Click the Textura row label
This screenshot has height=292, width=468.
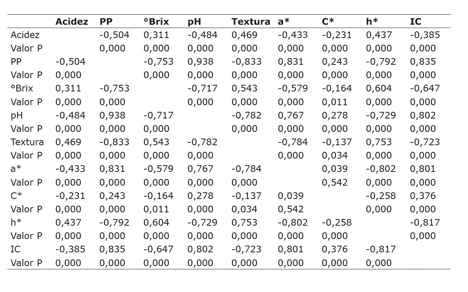tap(27, 142)
